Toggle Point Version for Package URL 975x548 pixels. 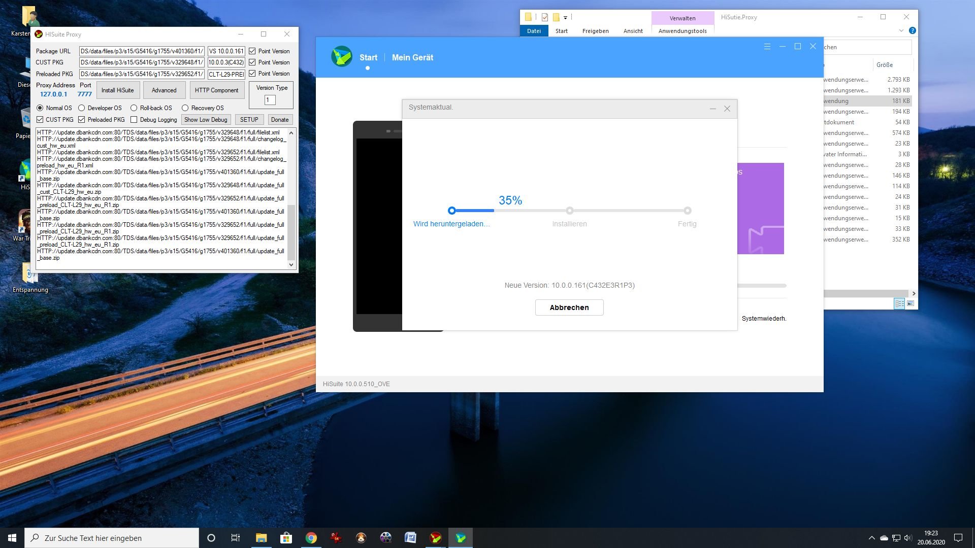click(x=252, y=51)
